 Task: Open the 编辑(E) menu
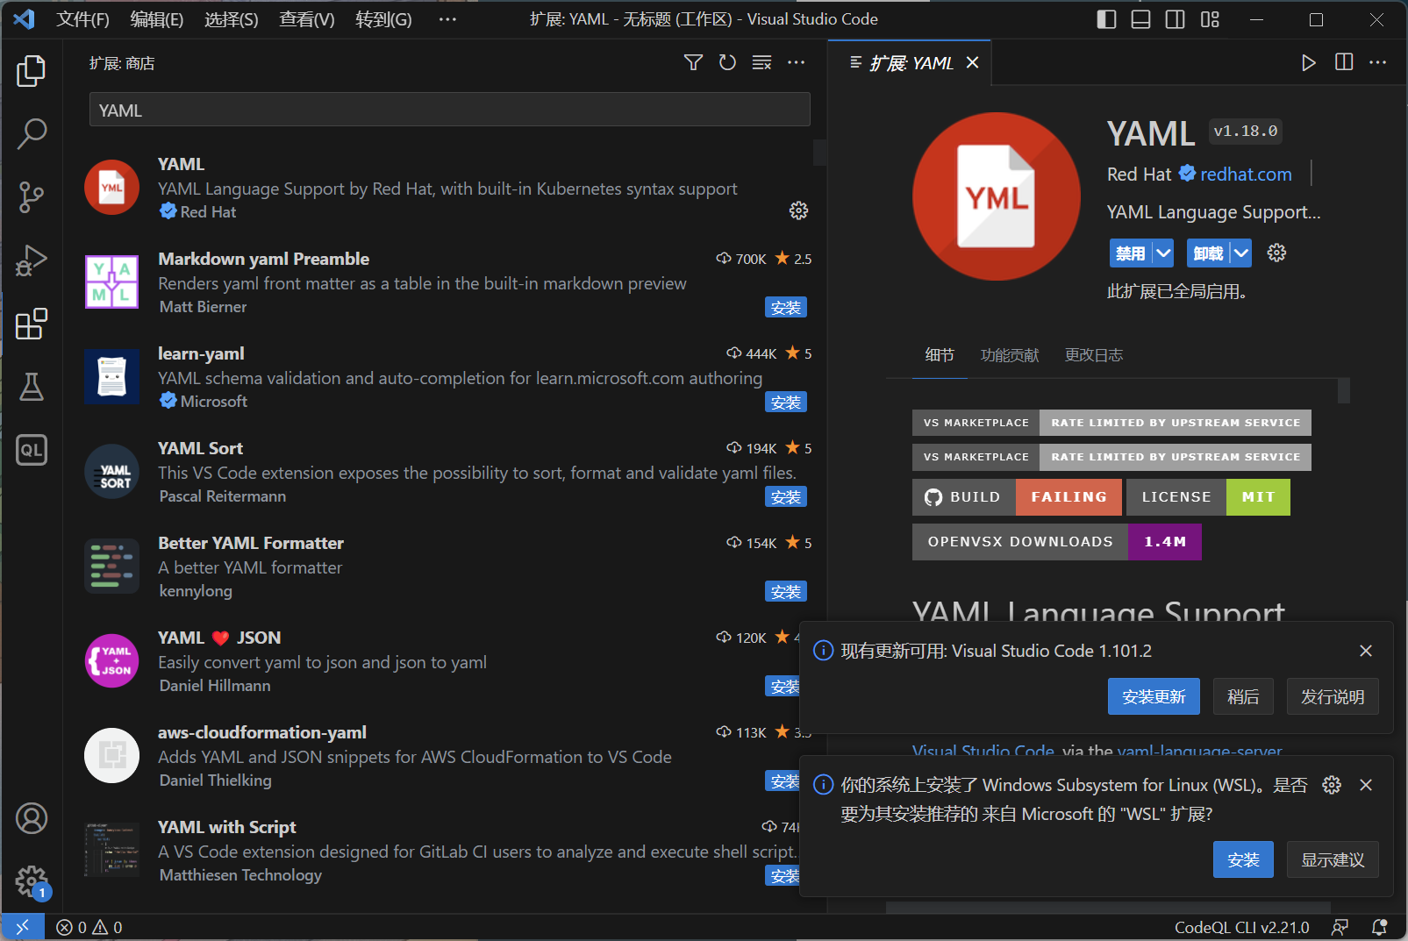157,19
